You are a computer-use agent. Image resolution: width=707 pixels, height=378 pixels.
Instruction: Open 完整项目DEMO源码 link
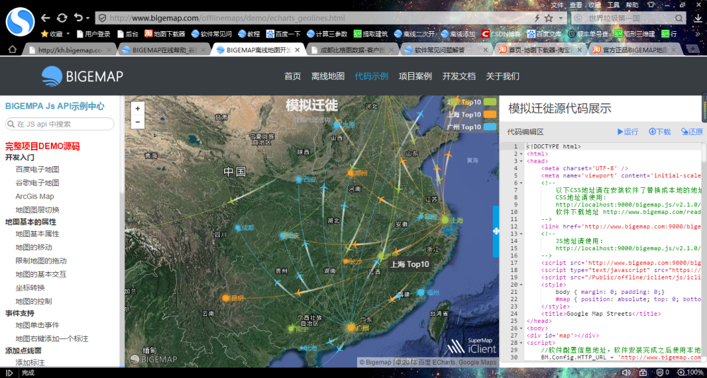(42, 146)
